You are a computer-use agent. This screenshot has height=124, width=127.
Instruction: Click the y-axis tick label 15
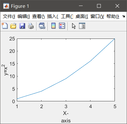pyautogui.click(x=12, y=64)
